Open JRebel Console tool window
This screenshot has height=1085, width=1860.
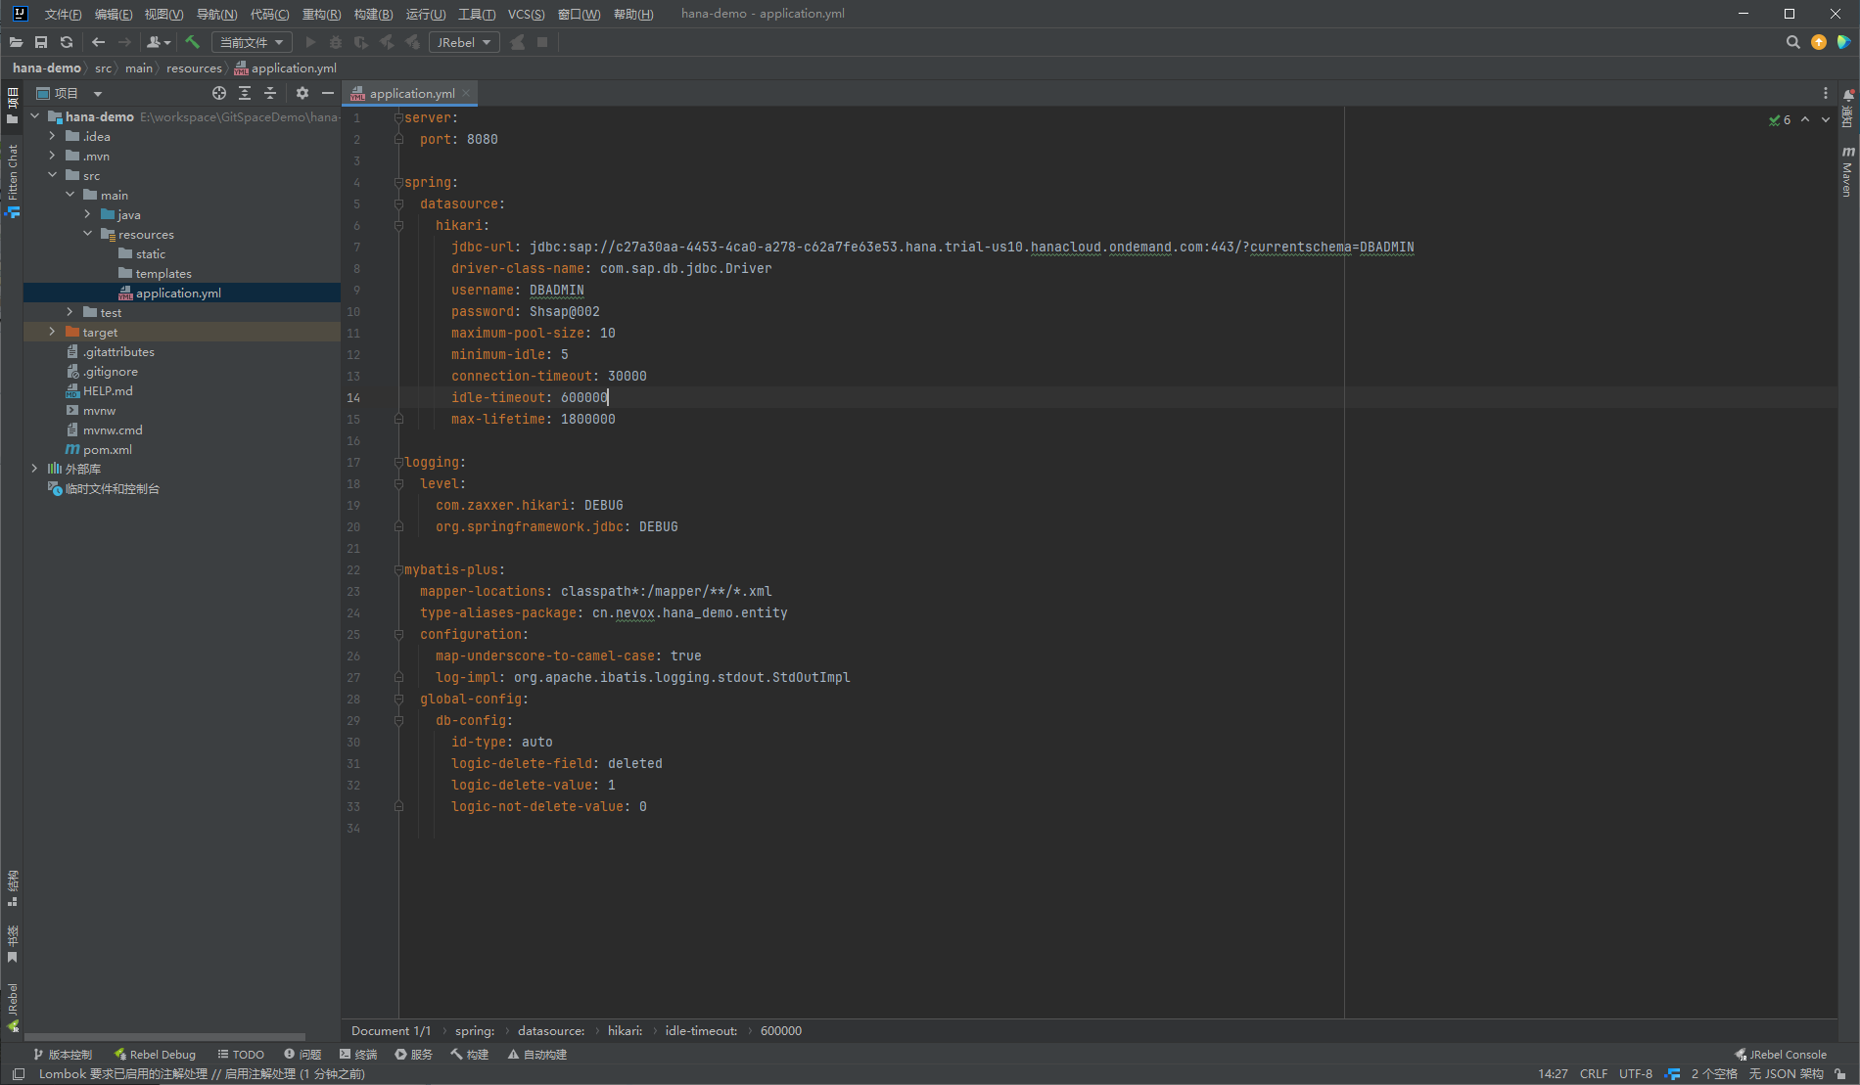point(1780,1054)
